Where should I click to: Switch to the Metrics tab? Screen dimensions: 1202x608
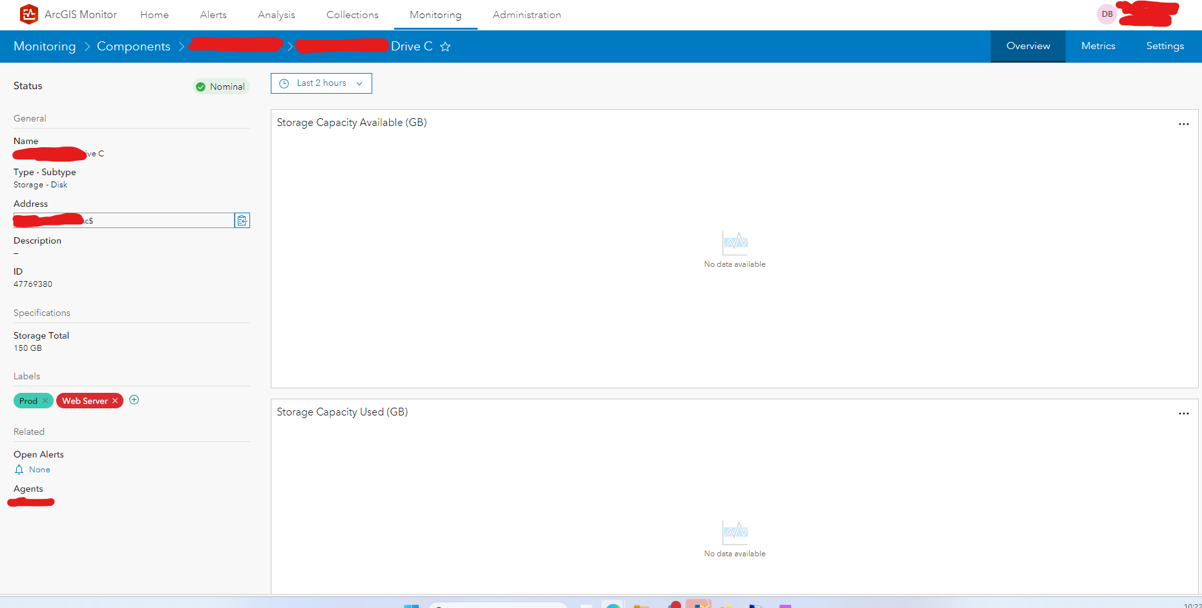coord(1099,46)
